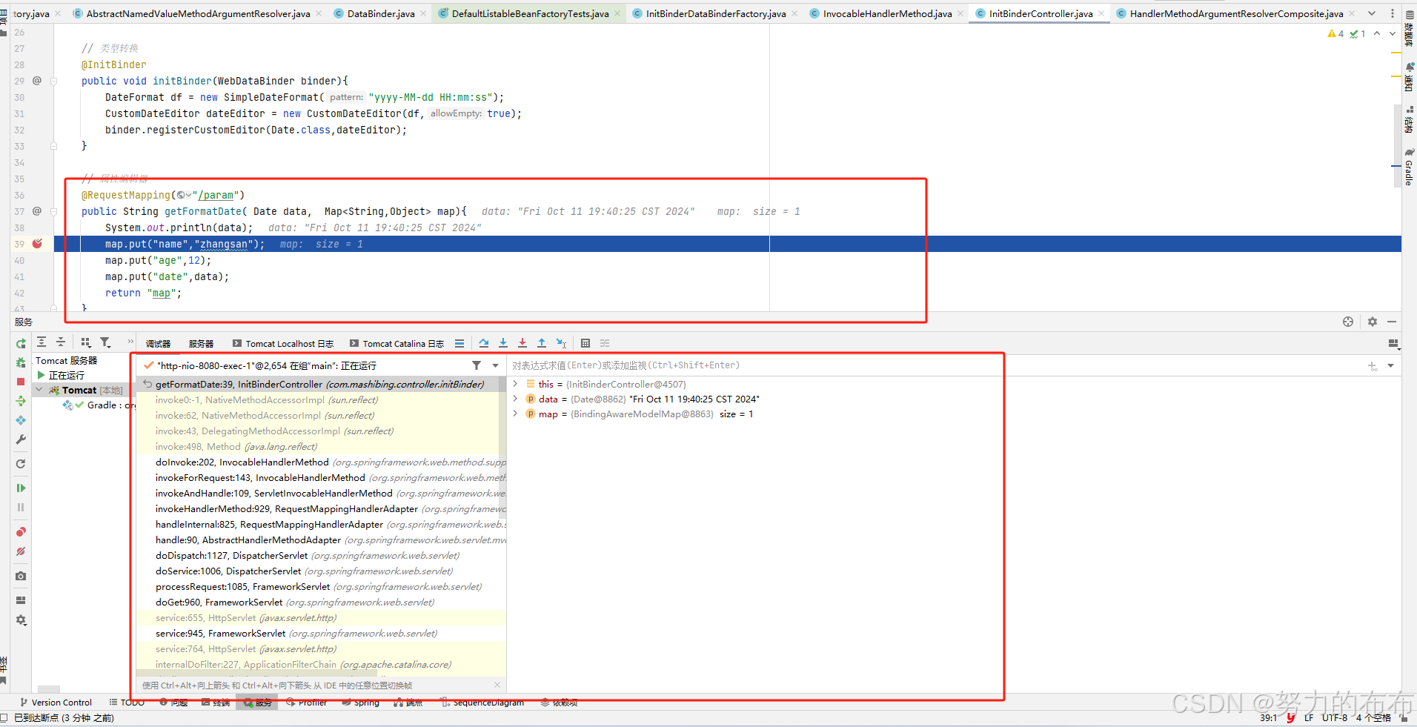Open Tomcat Localhost 日志 tab
1417x727 pixels.
click(283, 344)
